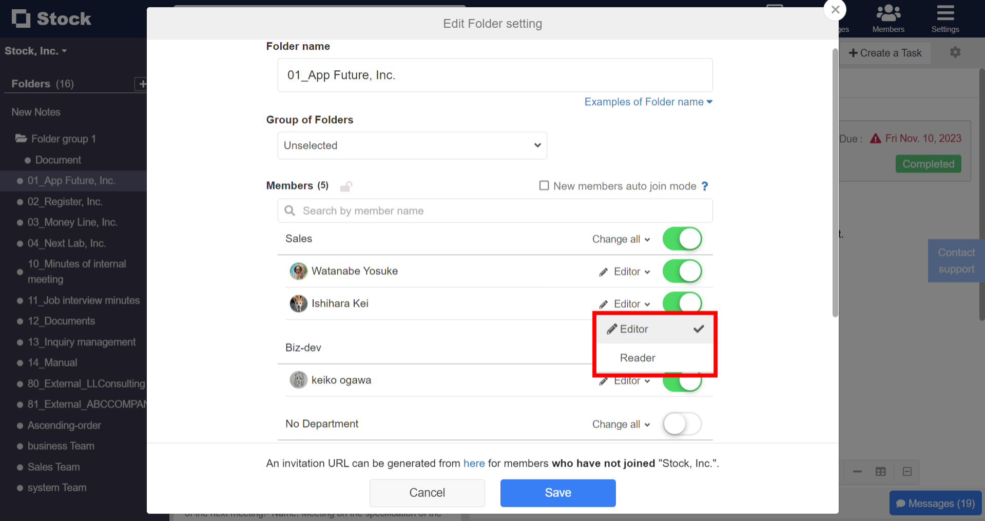The width and height of the screenshot is (985, 521).
Task: Enable the No Department toggle
Action: (x=682, y=424)
